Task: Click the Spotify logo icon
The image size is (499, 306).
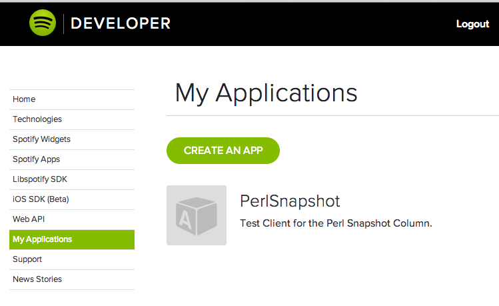Action: pyautogui.click(x=43, y=23)
